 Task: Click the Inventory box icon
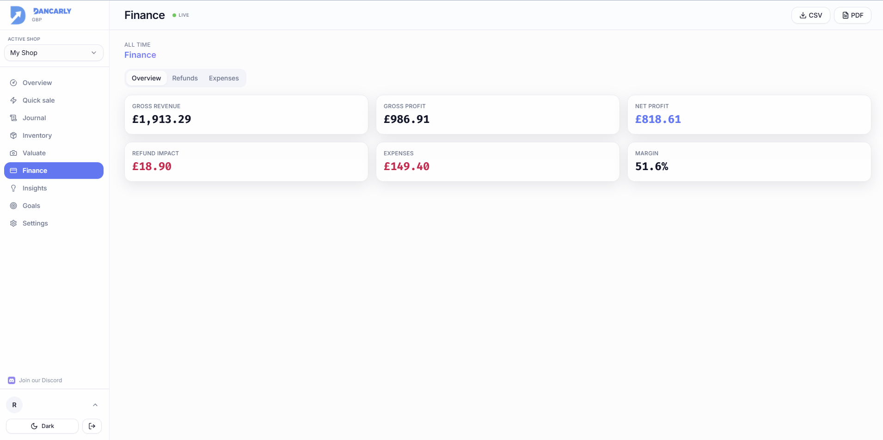coord(13,135)
